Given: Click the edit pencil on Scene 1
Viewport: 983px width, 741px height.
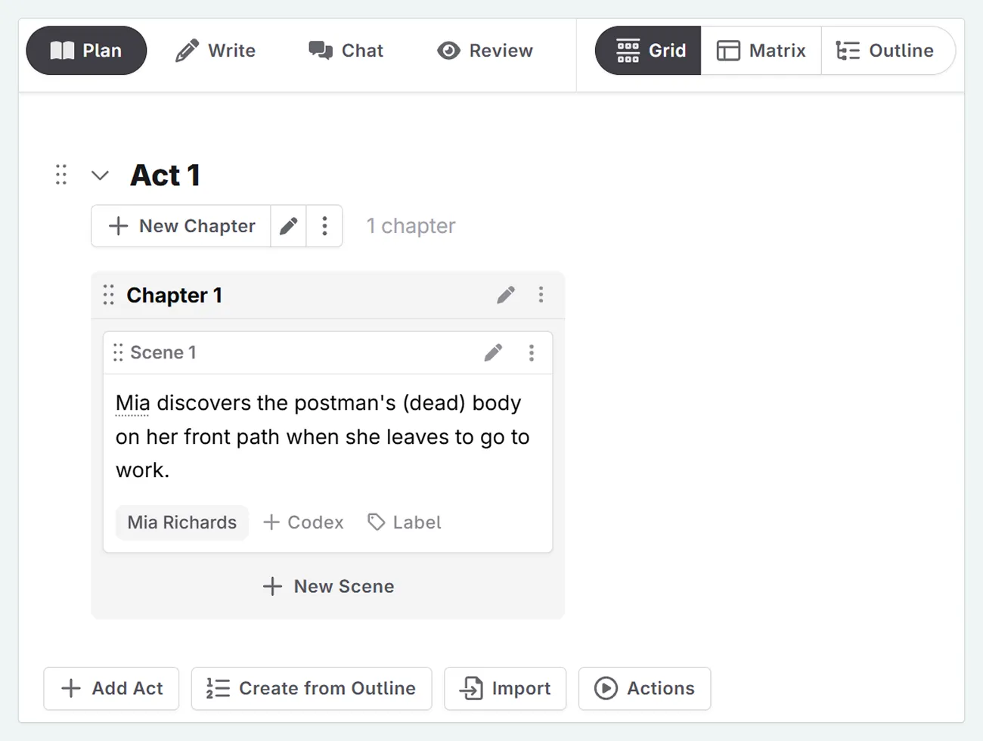Looking at the screenshot, I should [493, 352].
